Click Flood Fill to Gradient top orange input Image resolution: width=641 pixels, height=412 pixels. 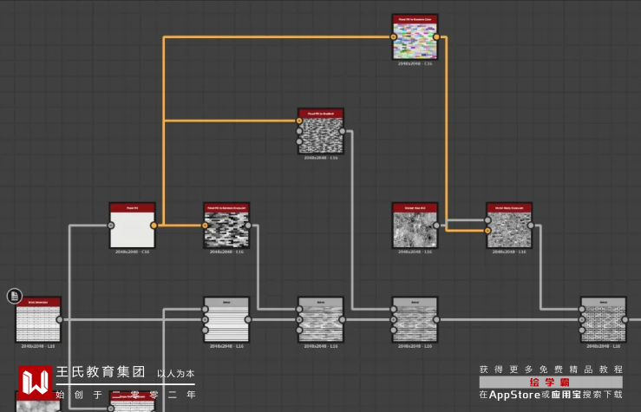(299, 121)
